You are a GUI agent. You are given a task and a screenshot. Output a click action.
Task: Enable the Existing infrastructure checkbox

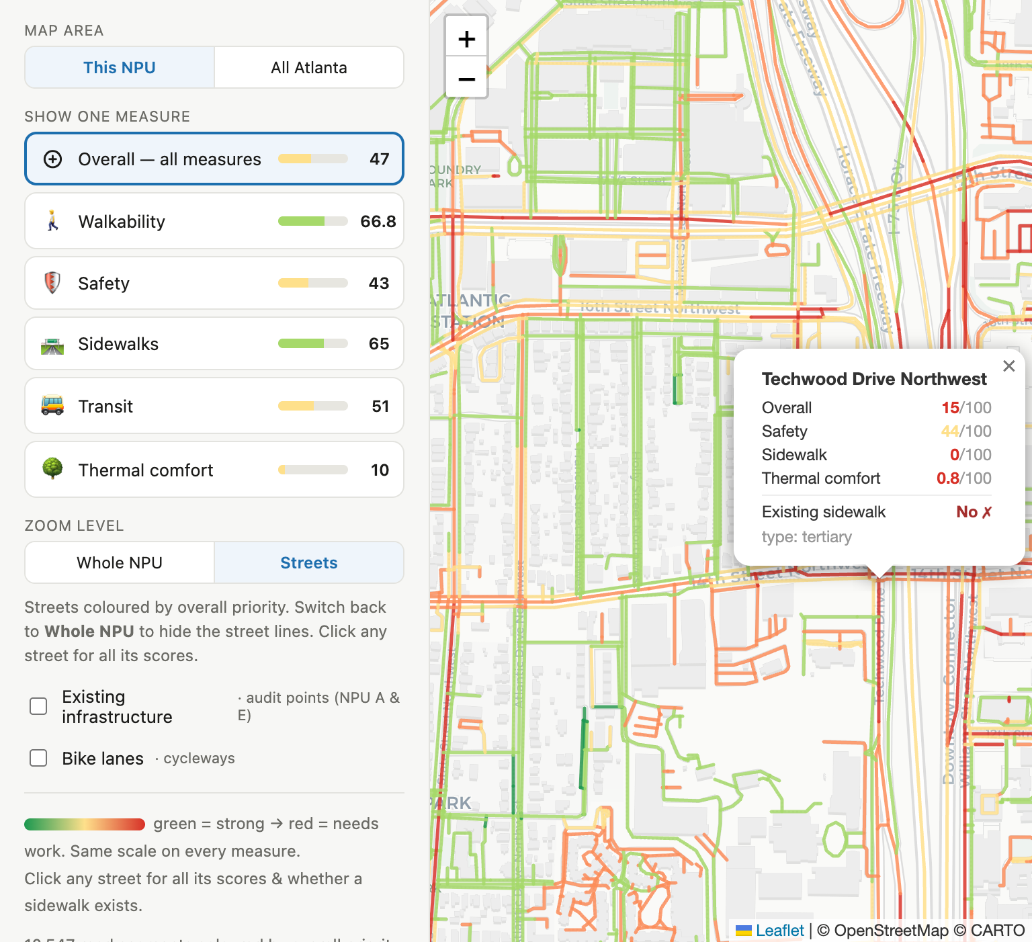(38, 706)
